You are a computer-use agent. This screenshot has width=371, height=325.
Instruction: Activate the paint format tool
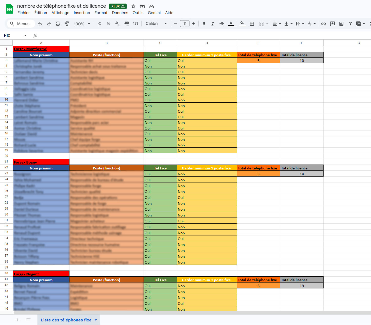(x=67, y=24)
